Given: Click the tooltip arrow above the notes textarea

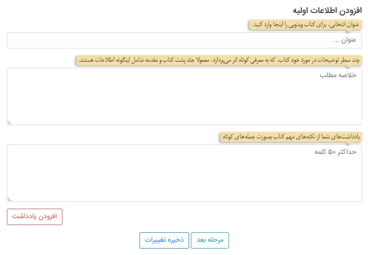Looking at the screenshot, I should tap(350, 143).
